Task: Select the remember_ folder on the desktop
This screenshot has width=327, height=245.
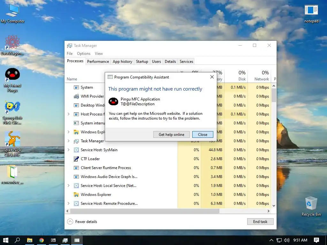Action: 12,174
